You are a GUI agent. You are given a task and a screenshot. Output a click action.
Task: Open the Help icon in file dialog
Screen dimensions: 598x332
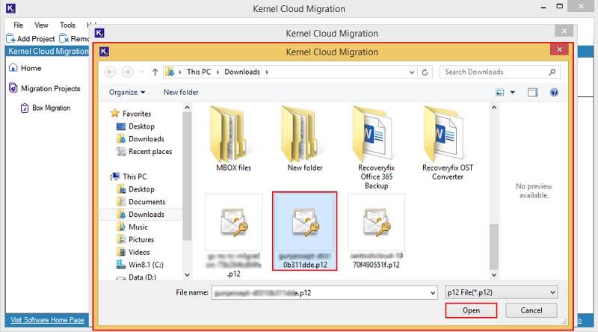[x=554, y=93]
